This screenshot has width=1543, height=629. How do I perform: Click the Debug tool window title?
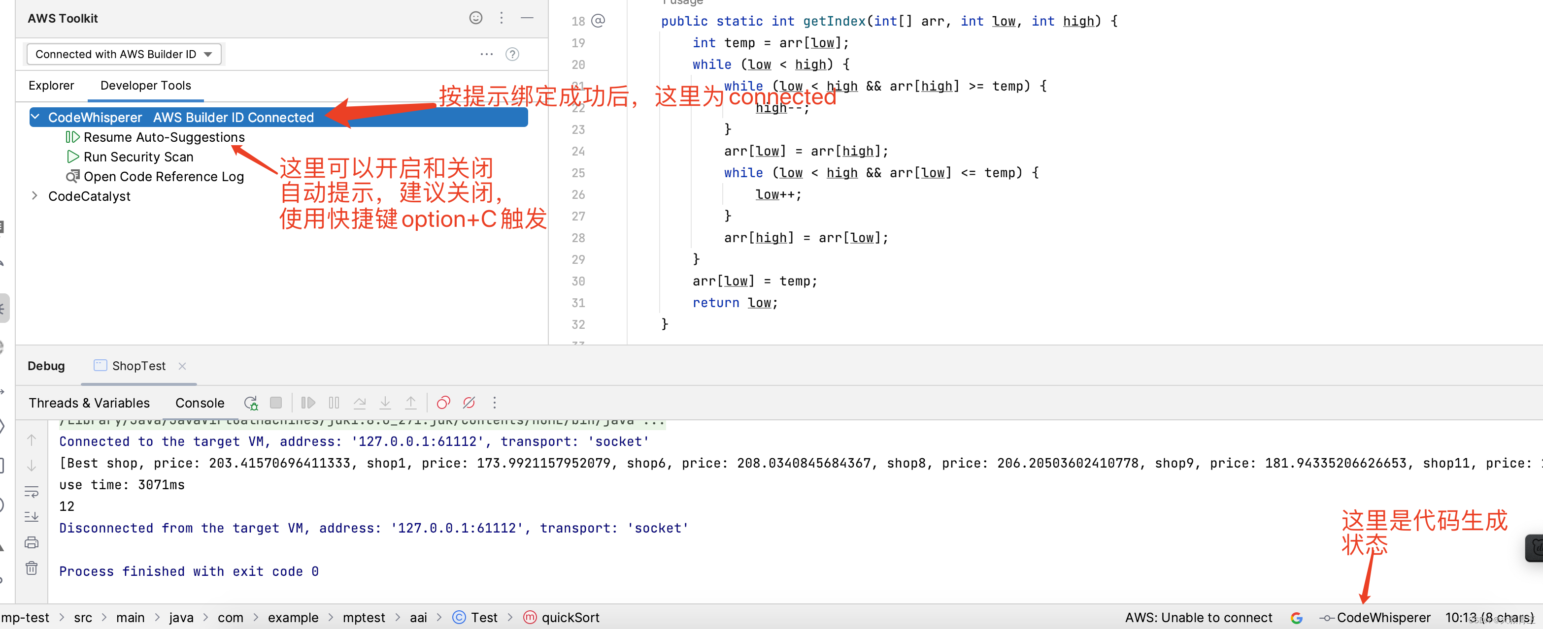[46, 366]
